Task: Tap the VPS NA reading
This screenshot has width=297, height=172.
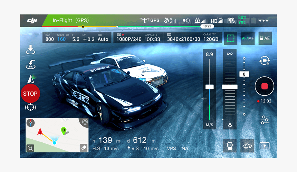Action: click(178, 149)
